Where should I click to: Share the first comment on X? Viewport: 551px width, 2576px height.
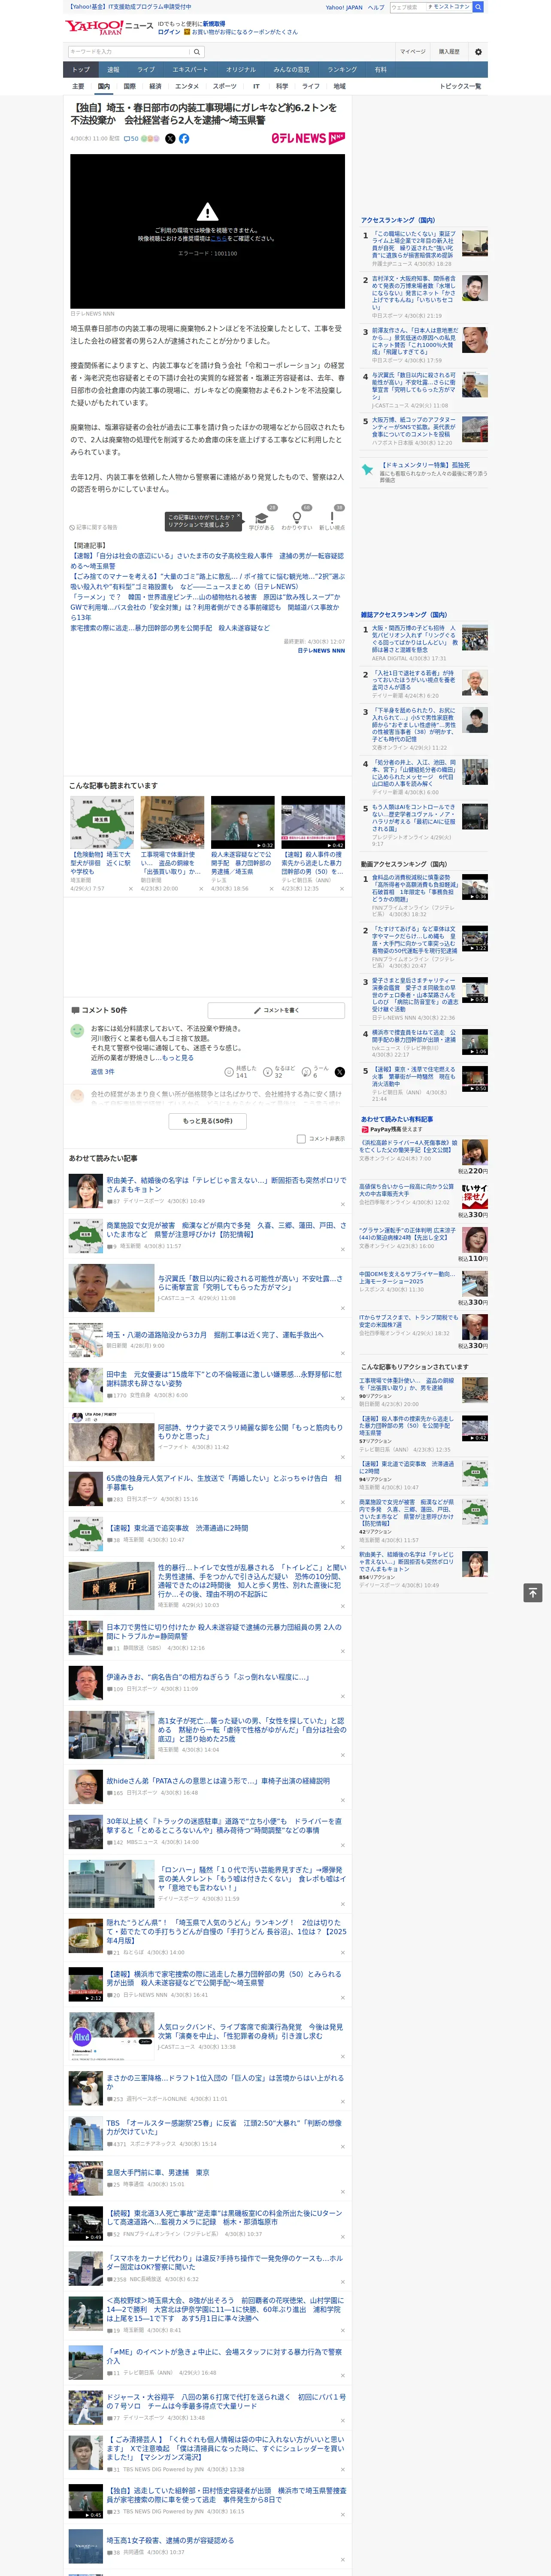340,1072
